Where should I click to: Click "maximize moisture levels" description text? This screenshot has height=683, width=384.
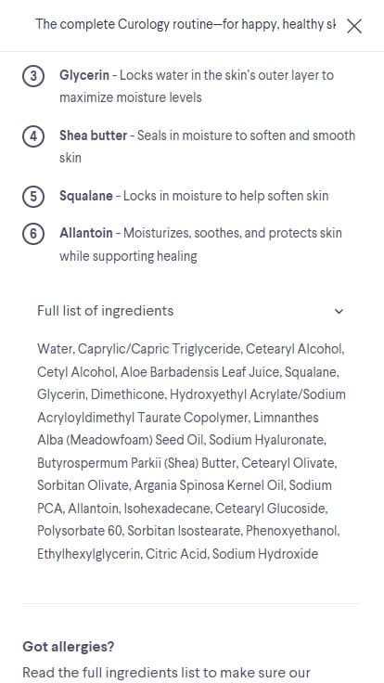click(x=131, y=97)
